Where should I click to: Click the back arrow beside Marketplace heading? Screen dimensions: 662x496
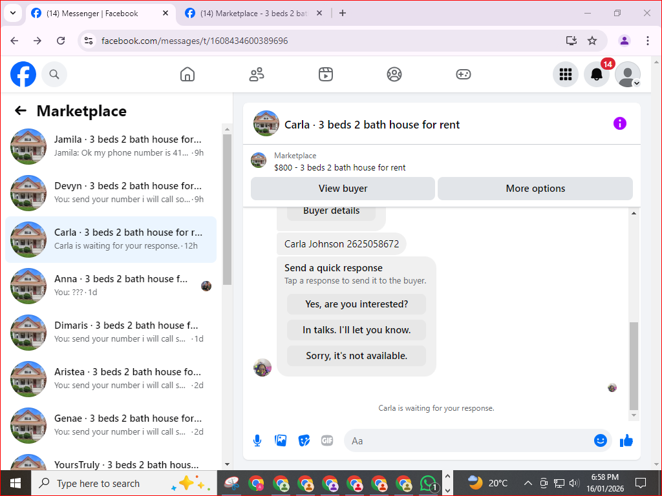tap(20, 111)
